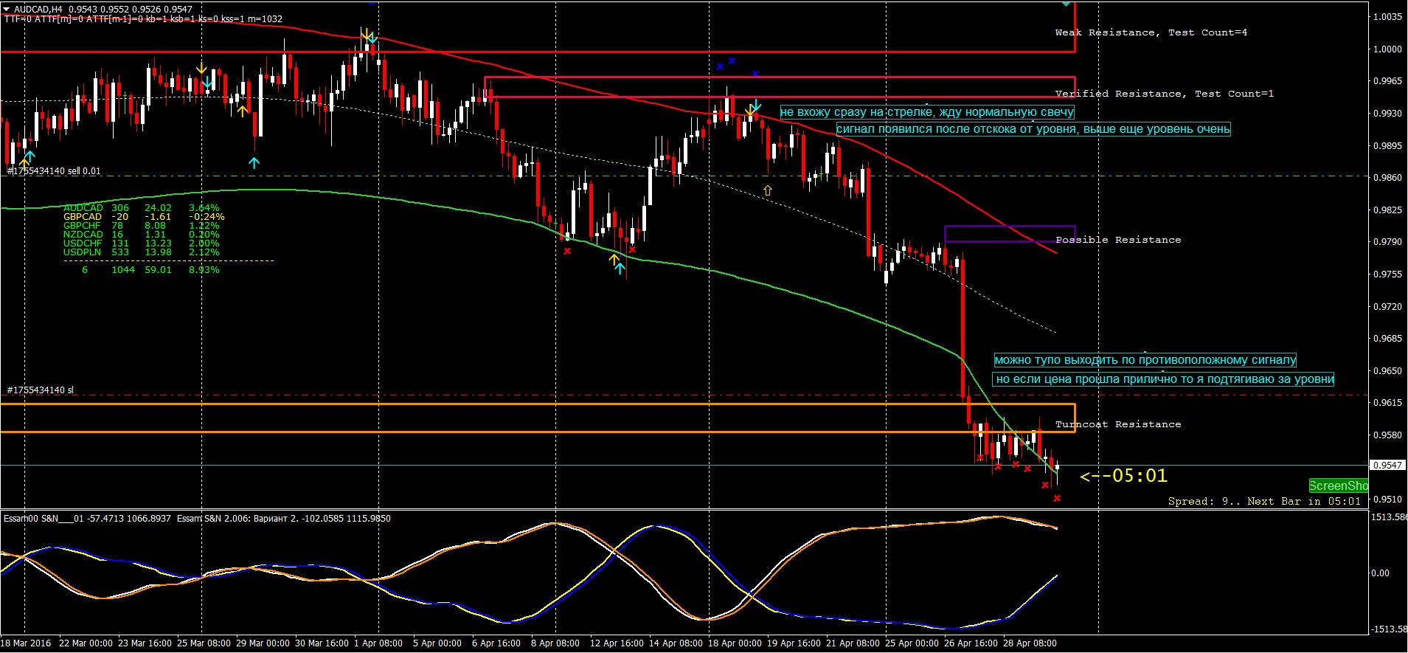Click the '18 Mar 2016' date on the time axis
The width and height of the screenshot is (1408, 653).
click(27, 643)
